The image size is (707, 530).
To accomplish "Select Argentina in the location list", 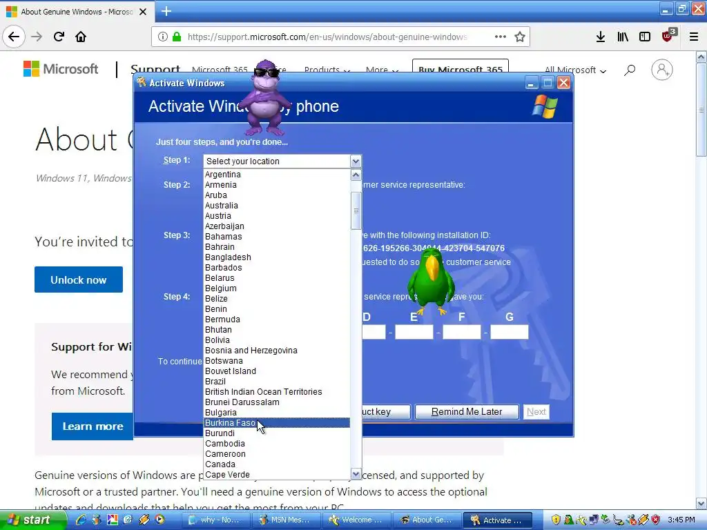I will 276,175.
